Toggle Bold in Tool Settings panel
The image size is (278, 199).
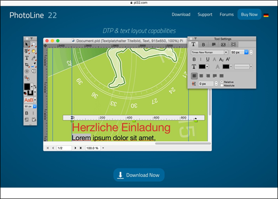[x=194, y=59]
